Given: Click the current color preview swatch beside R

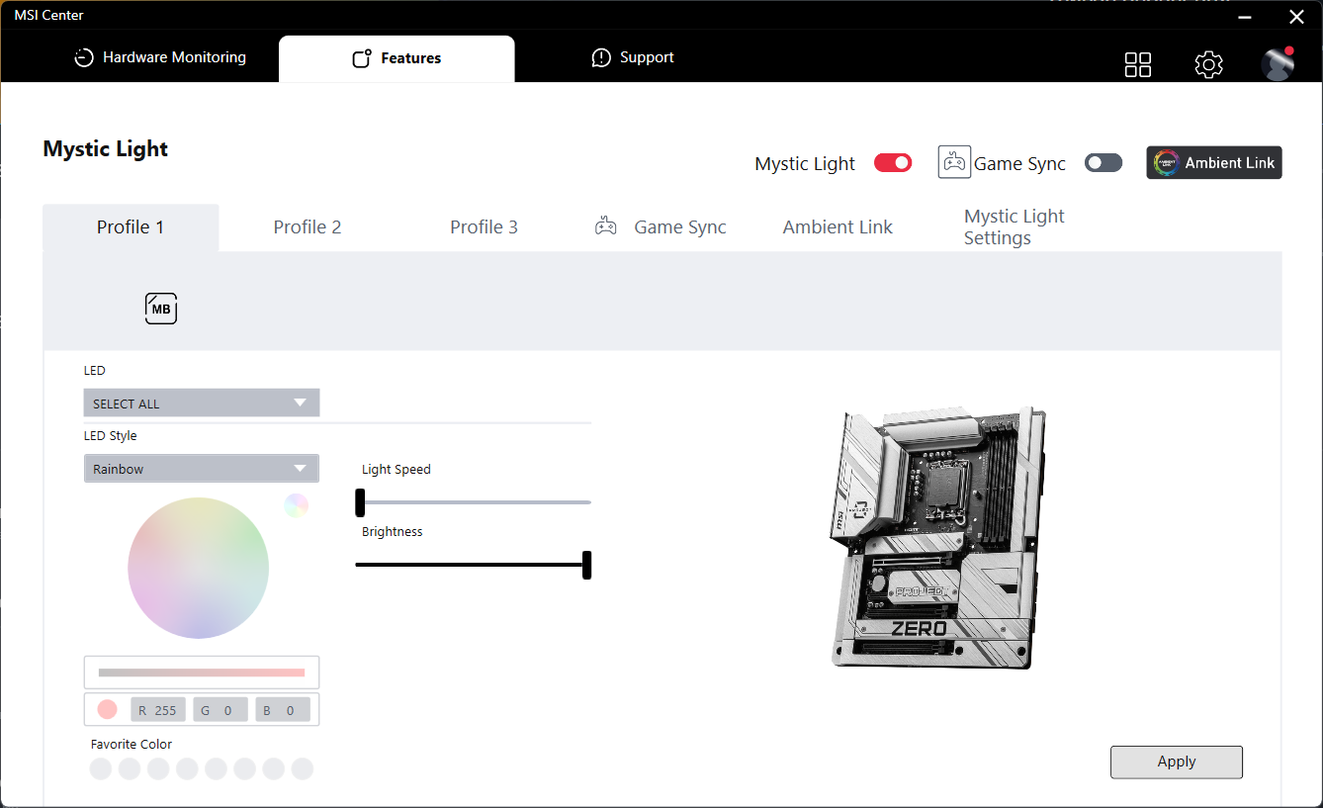Looking at the screenshot, I should pos(108,709).
